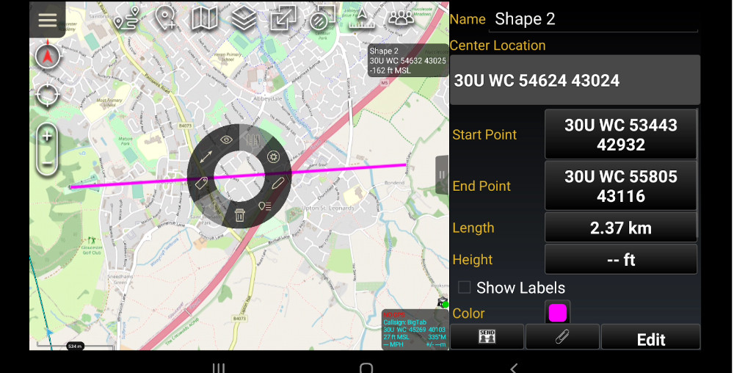
Task: Open the drawing shapes tool
Action: point(322,18)
